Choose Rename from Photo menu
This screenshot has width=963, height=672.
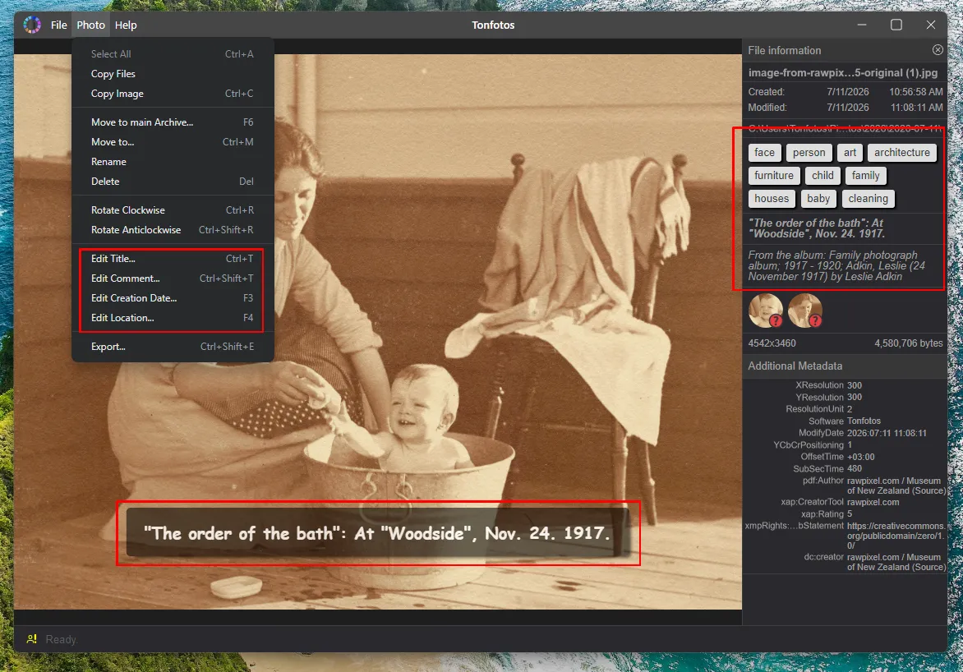click(x=172, y=162)
